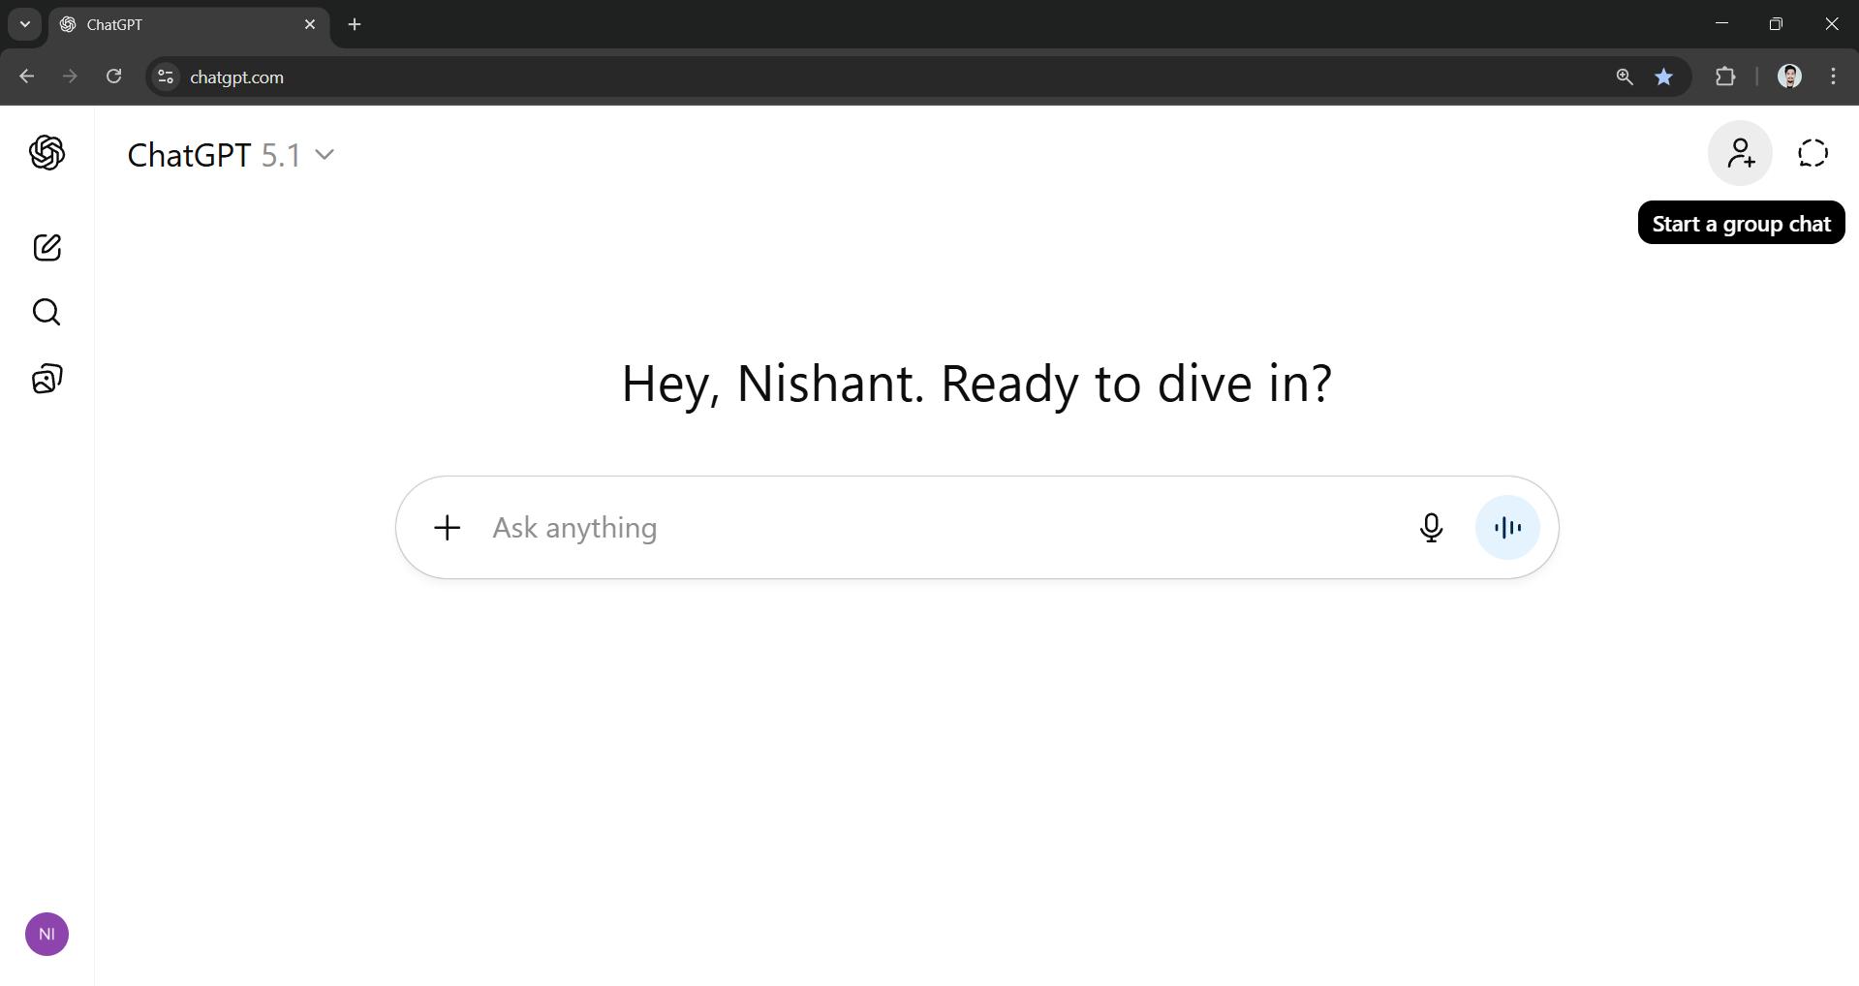This screenshot has width=1859, height=986.
Task: Start voice dictation with the microphone
Action: 1432,528
